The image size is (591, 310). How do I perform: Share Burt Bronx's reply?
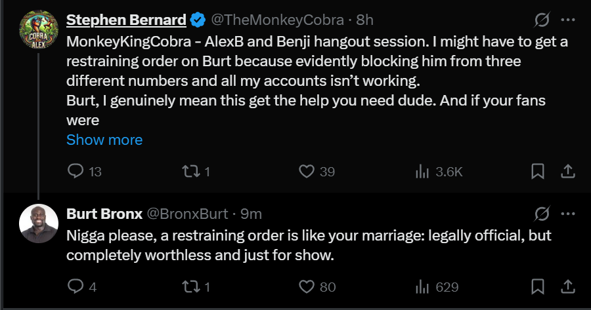click(x=567, y=287)
